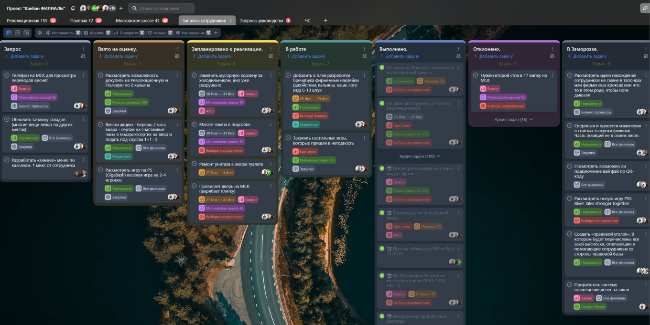This screenshot has width=650, height=325.
Task: Click 'Выбери направление' on 'Провисает дверь' card
Action: (221, 217)
